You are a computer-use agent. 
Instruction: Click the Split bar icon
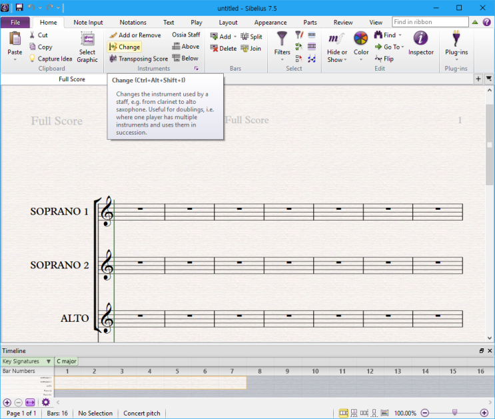tap(245, 37)
